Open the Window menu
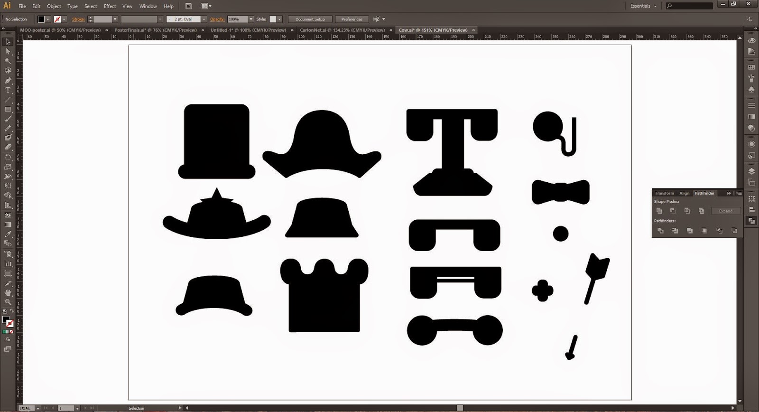The width and height of the screenshot is (759, 412). coord(148,6)
